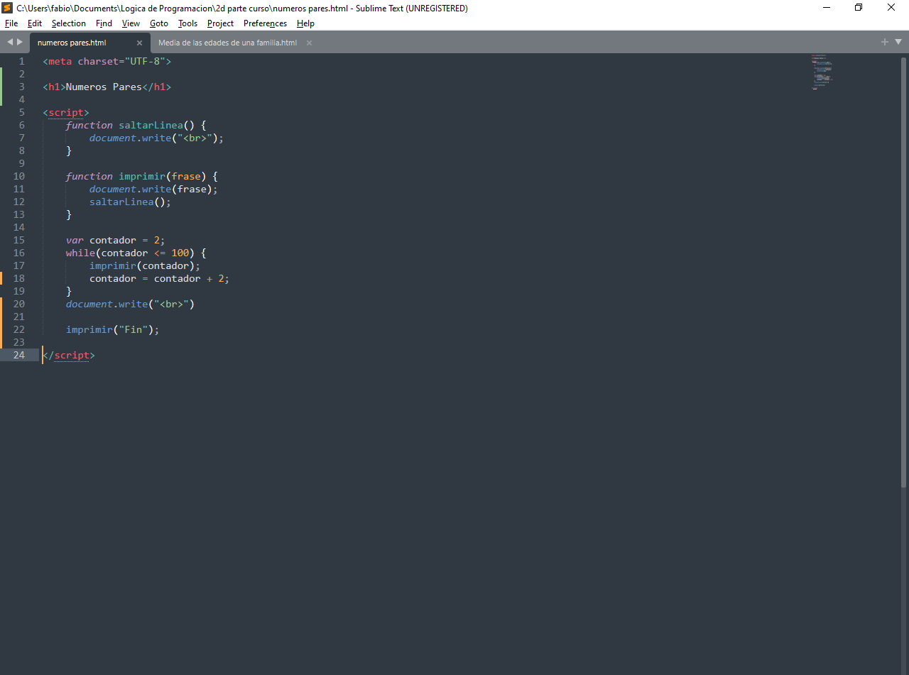Close the numeros pares.html tab
The width and height of the screenshot is (909, 675).
[139, 43]
